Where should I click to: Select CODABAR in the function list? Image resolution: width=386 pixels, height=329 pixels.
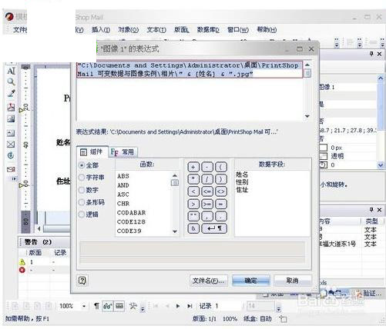pos(131,213)
